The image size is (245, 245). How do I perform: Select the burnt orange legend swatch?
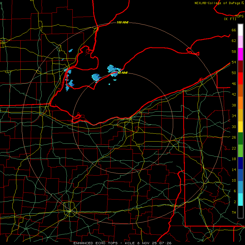pos(240,90)
